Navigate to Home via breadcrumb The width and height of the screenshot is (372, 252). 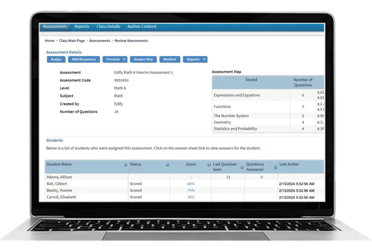click(49, 40)
